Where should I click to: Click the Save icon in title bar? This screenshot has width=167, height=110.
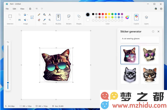[30, 9]
